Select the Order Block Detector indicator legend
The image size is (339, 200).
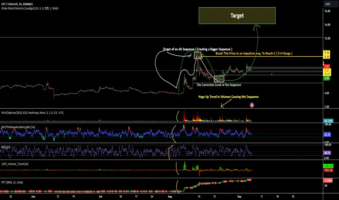30,8
